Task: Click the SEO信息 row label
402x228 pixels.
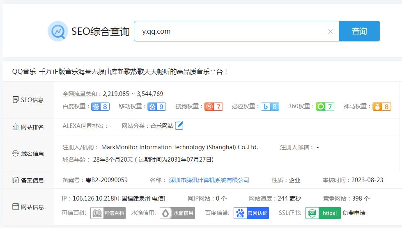Action: click(x=32, y=100)
